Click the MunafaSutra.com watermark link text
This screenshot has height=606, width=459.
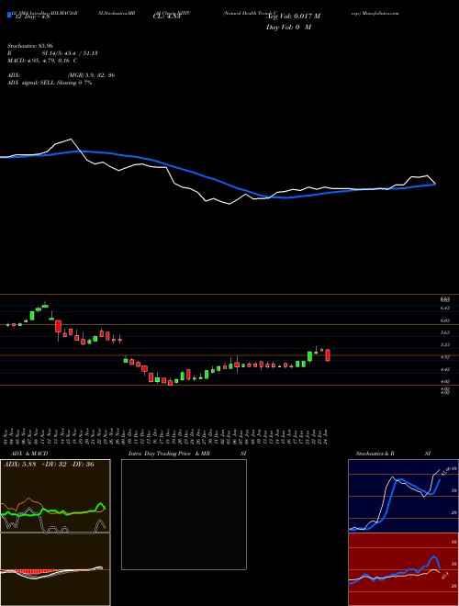pyautogui.click(x=381, y=13)
